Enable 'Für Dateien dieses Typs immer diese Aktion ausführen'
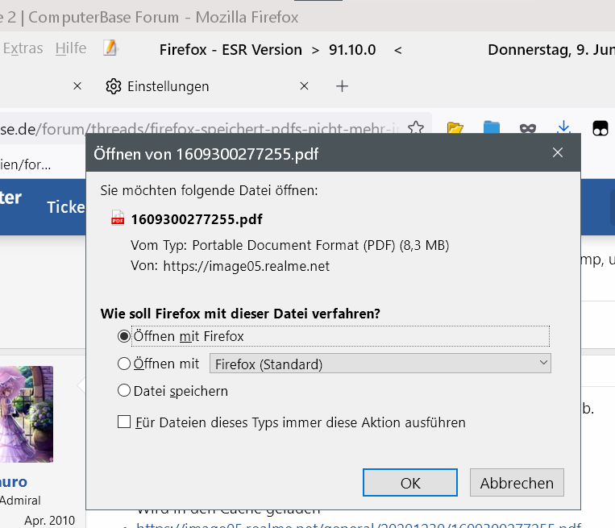The image size is (615, 528). [124, 422]
